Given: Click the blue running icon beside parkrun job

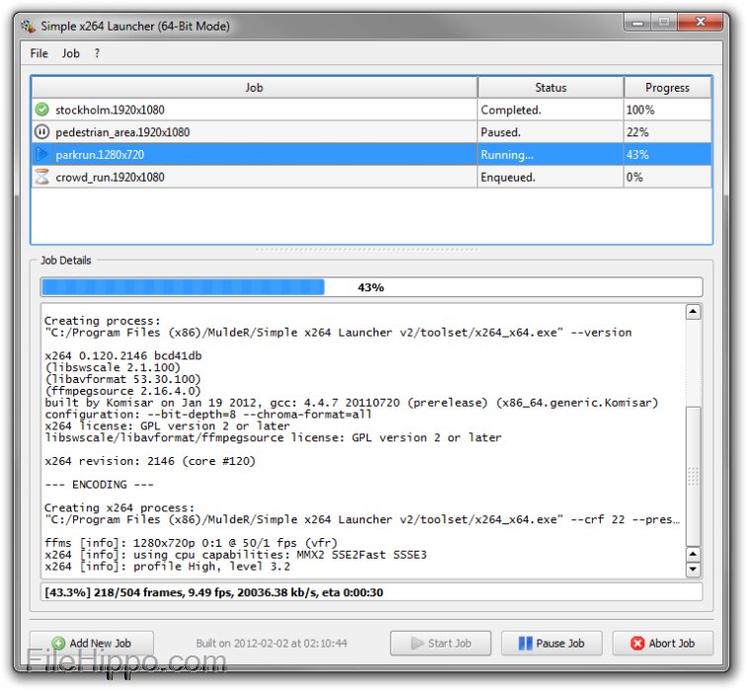Looking at the screenshot, I should (41, 155).
